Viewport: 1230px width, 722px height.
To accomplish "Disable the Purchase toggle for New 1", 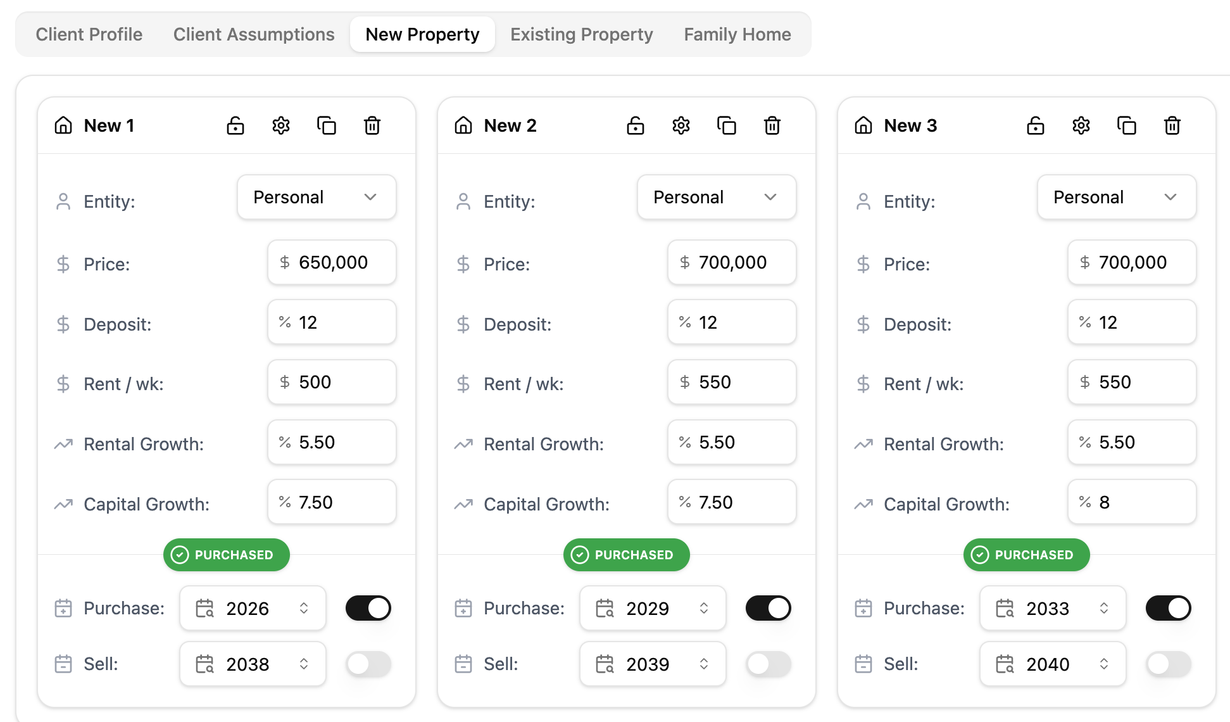I will tap(368, 608).
